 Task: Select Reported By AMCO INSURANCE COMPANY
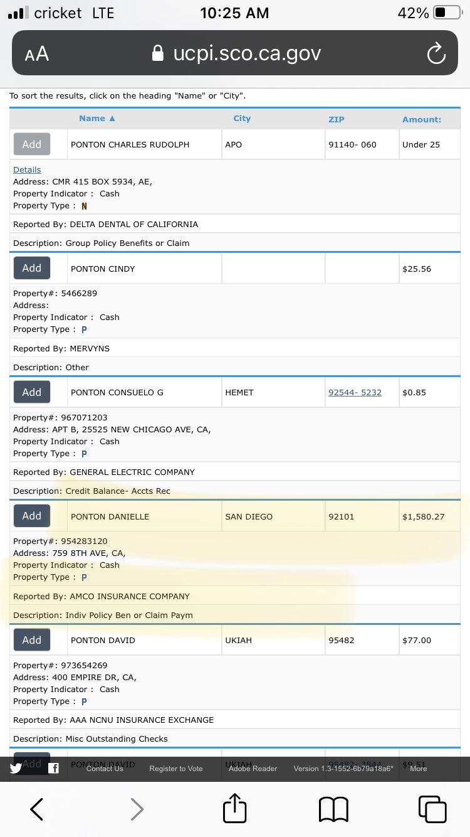102,596
